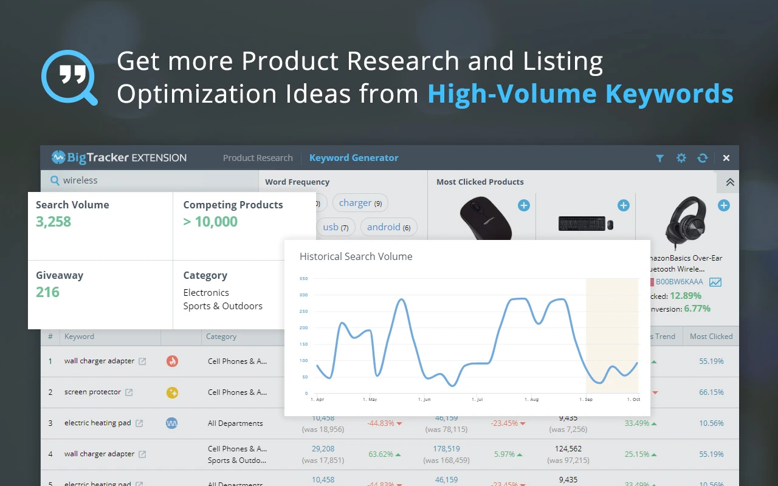Image resolution: width=778 pixels, height=486 pixels.
Task: Open screen protector external link icon
Action: coord(129,392)
